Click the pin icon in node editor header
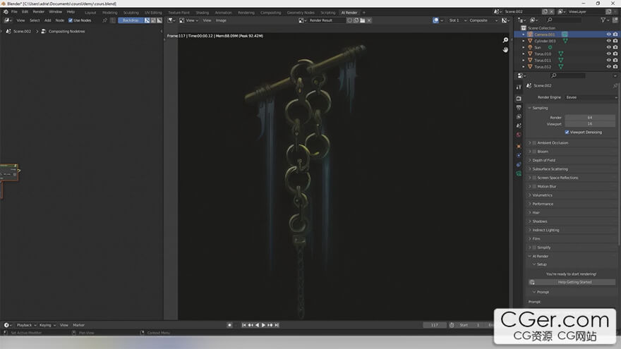 coord(105,20)
